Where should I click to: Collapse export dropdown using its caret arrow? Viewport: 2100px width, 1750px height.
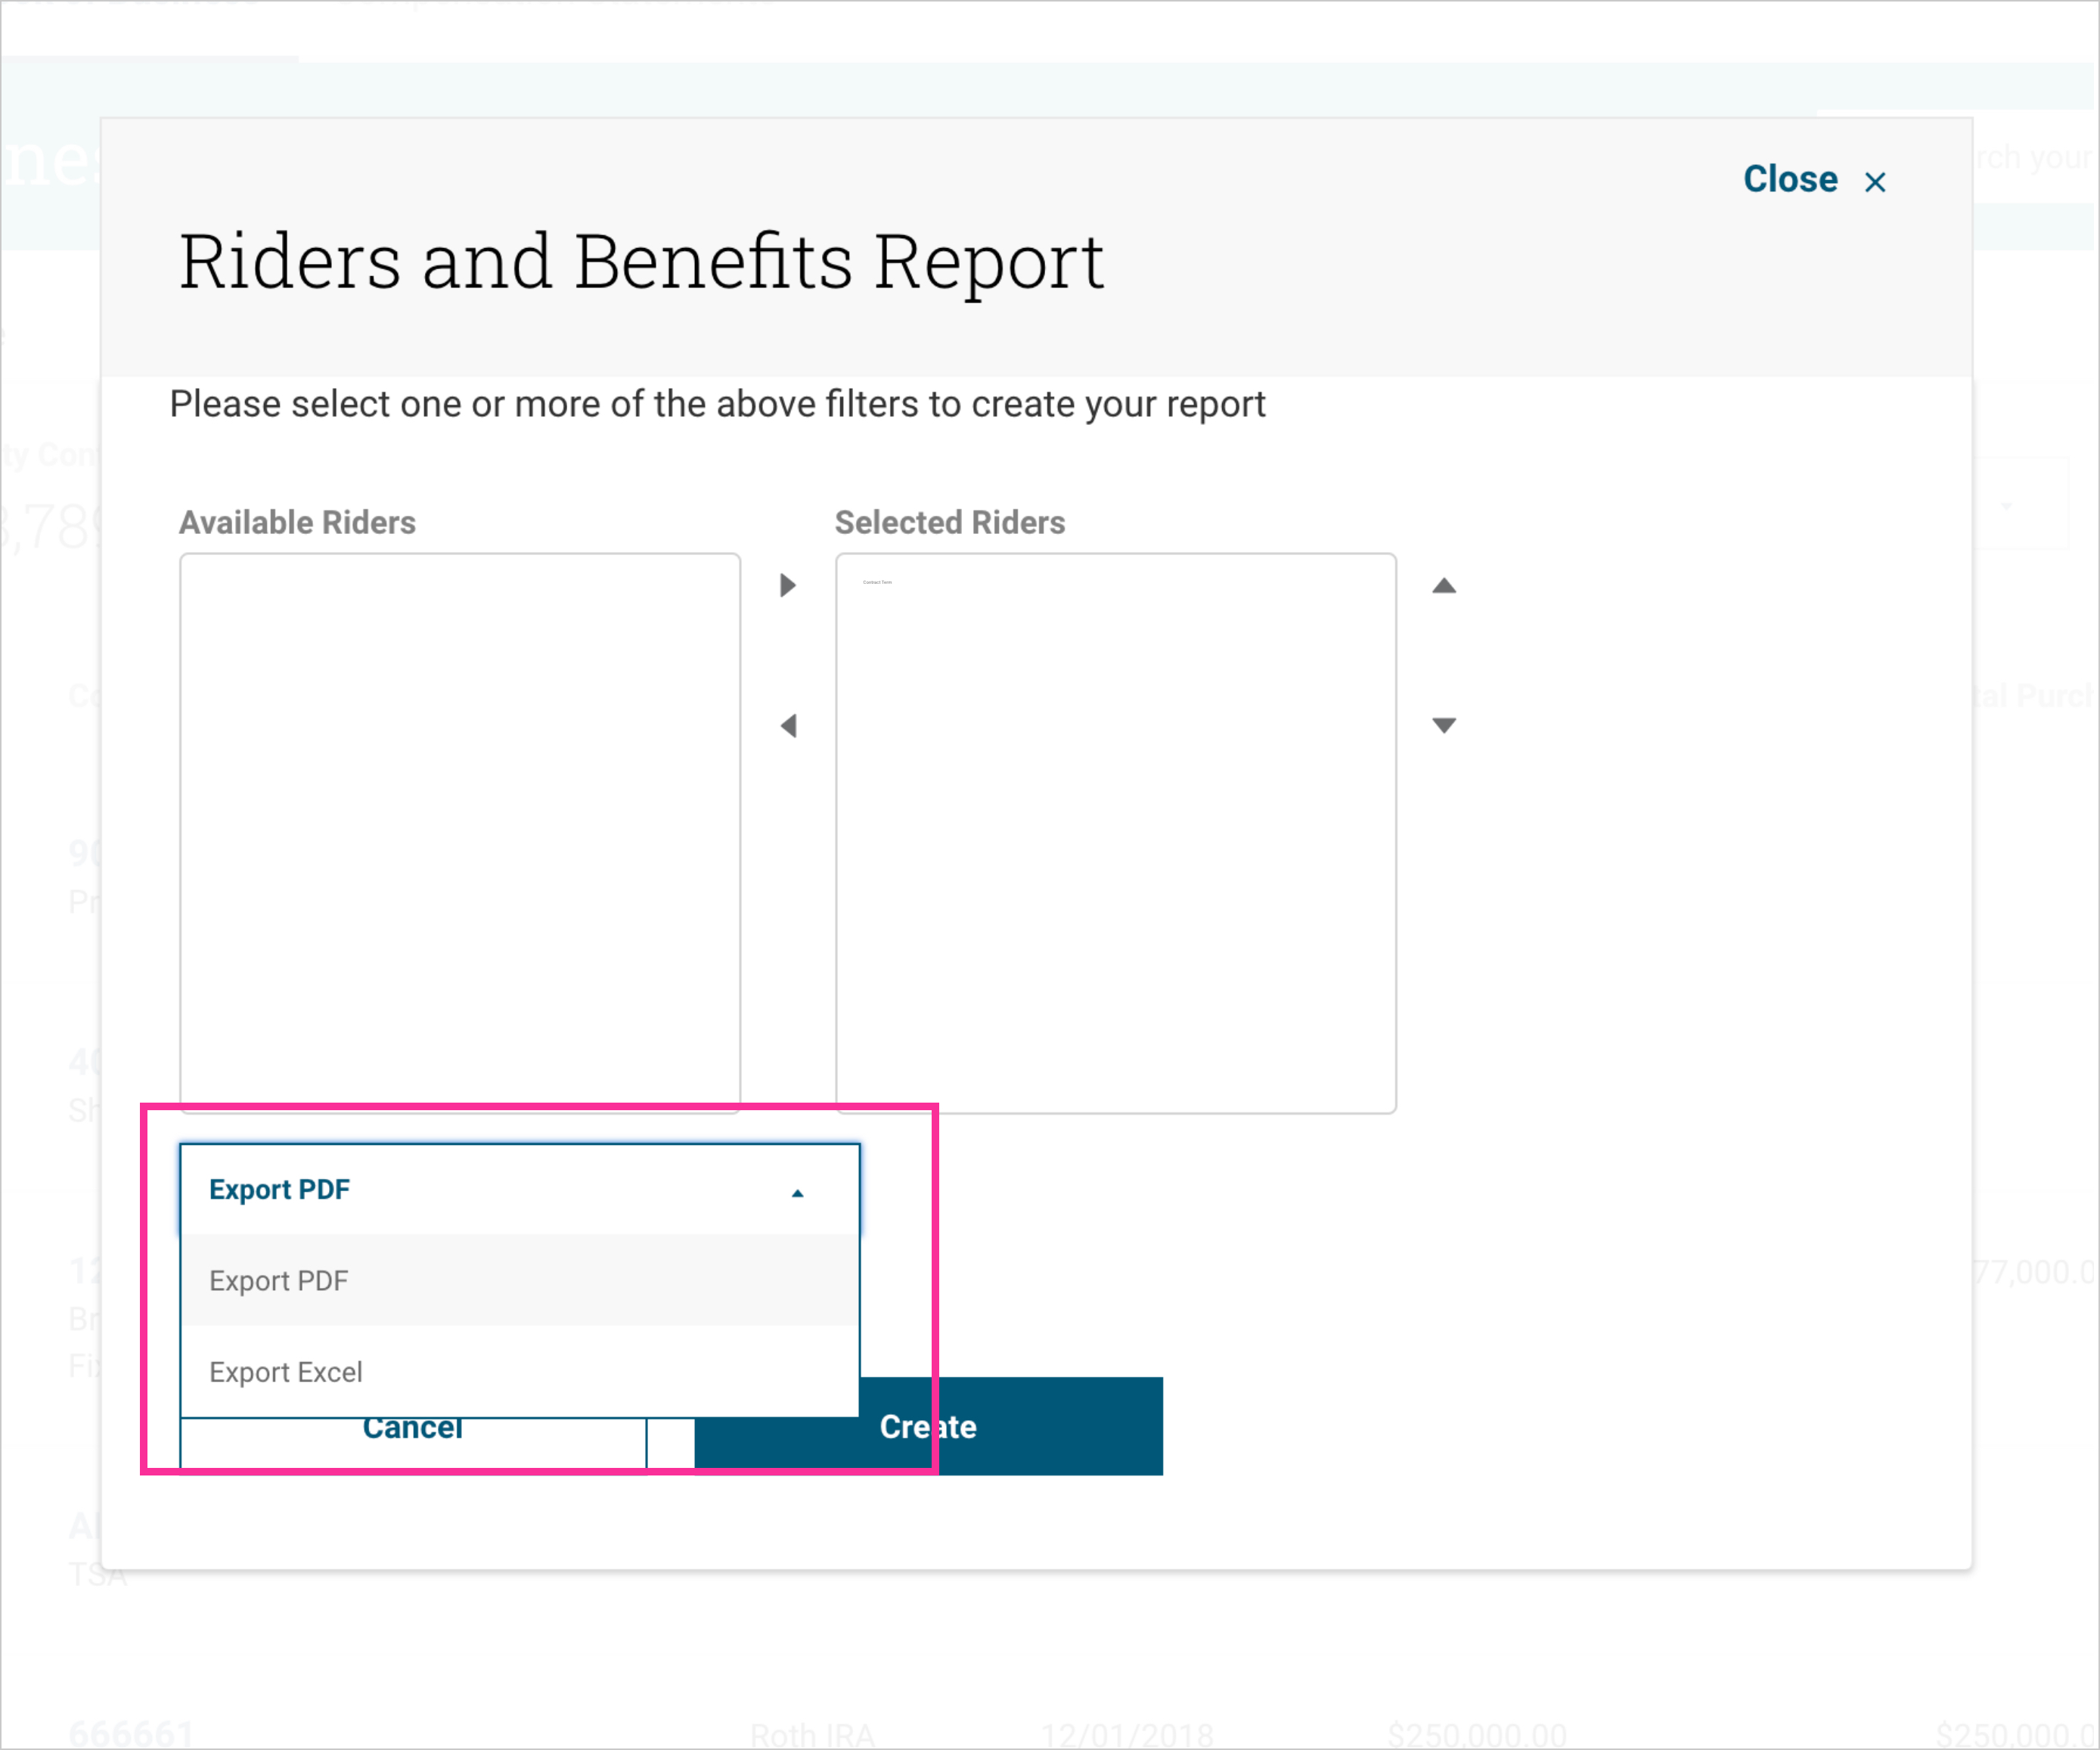click(797, 1193)
